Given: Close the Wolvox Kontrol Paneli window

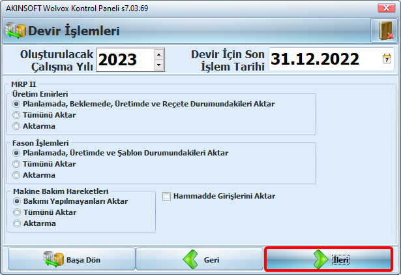Looking at the screenshot, I should (387, 8).
